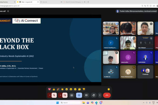
Task: Bookmark this page with the star icon
Action: click(151, 6)
